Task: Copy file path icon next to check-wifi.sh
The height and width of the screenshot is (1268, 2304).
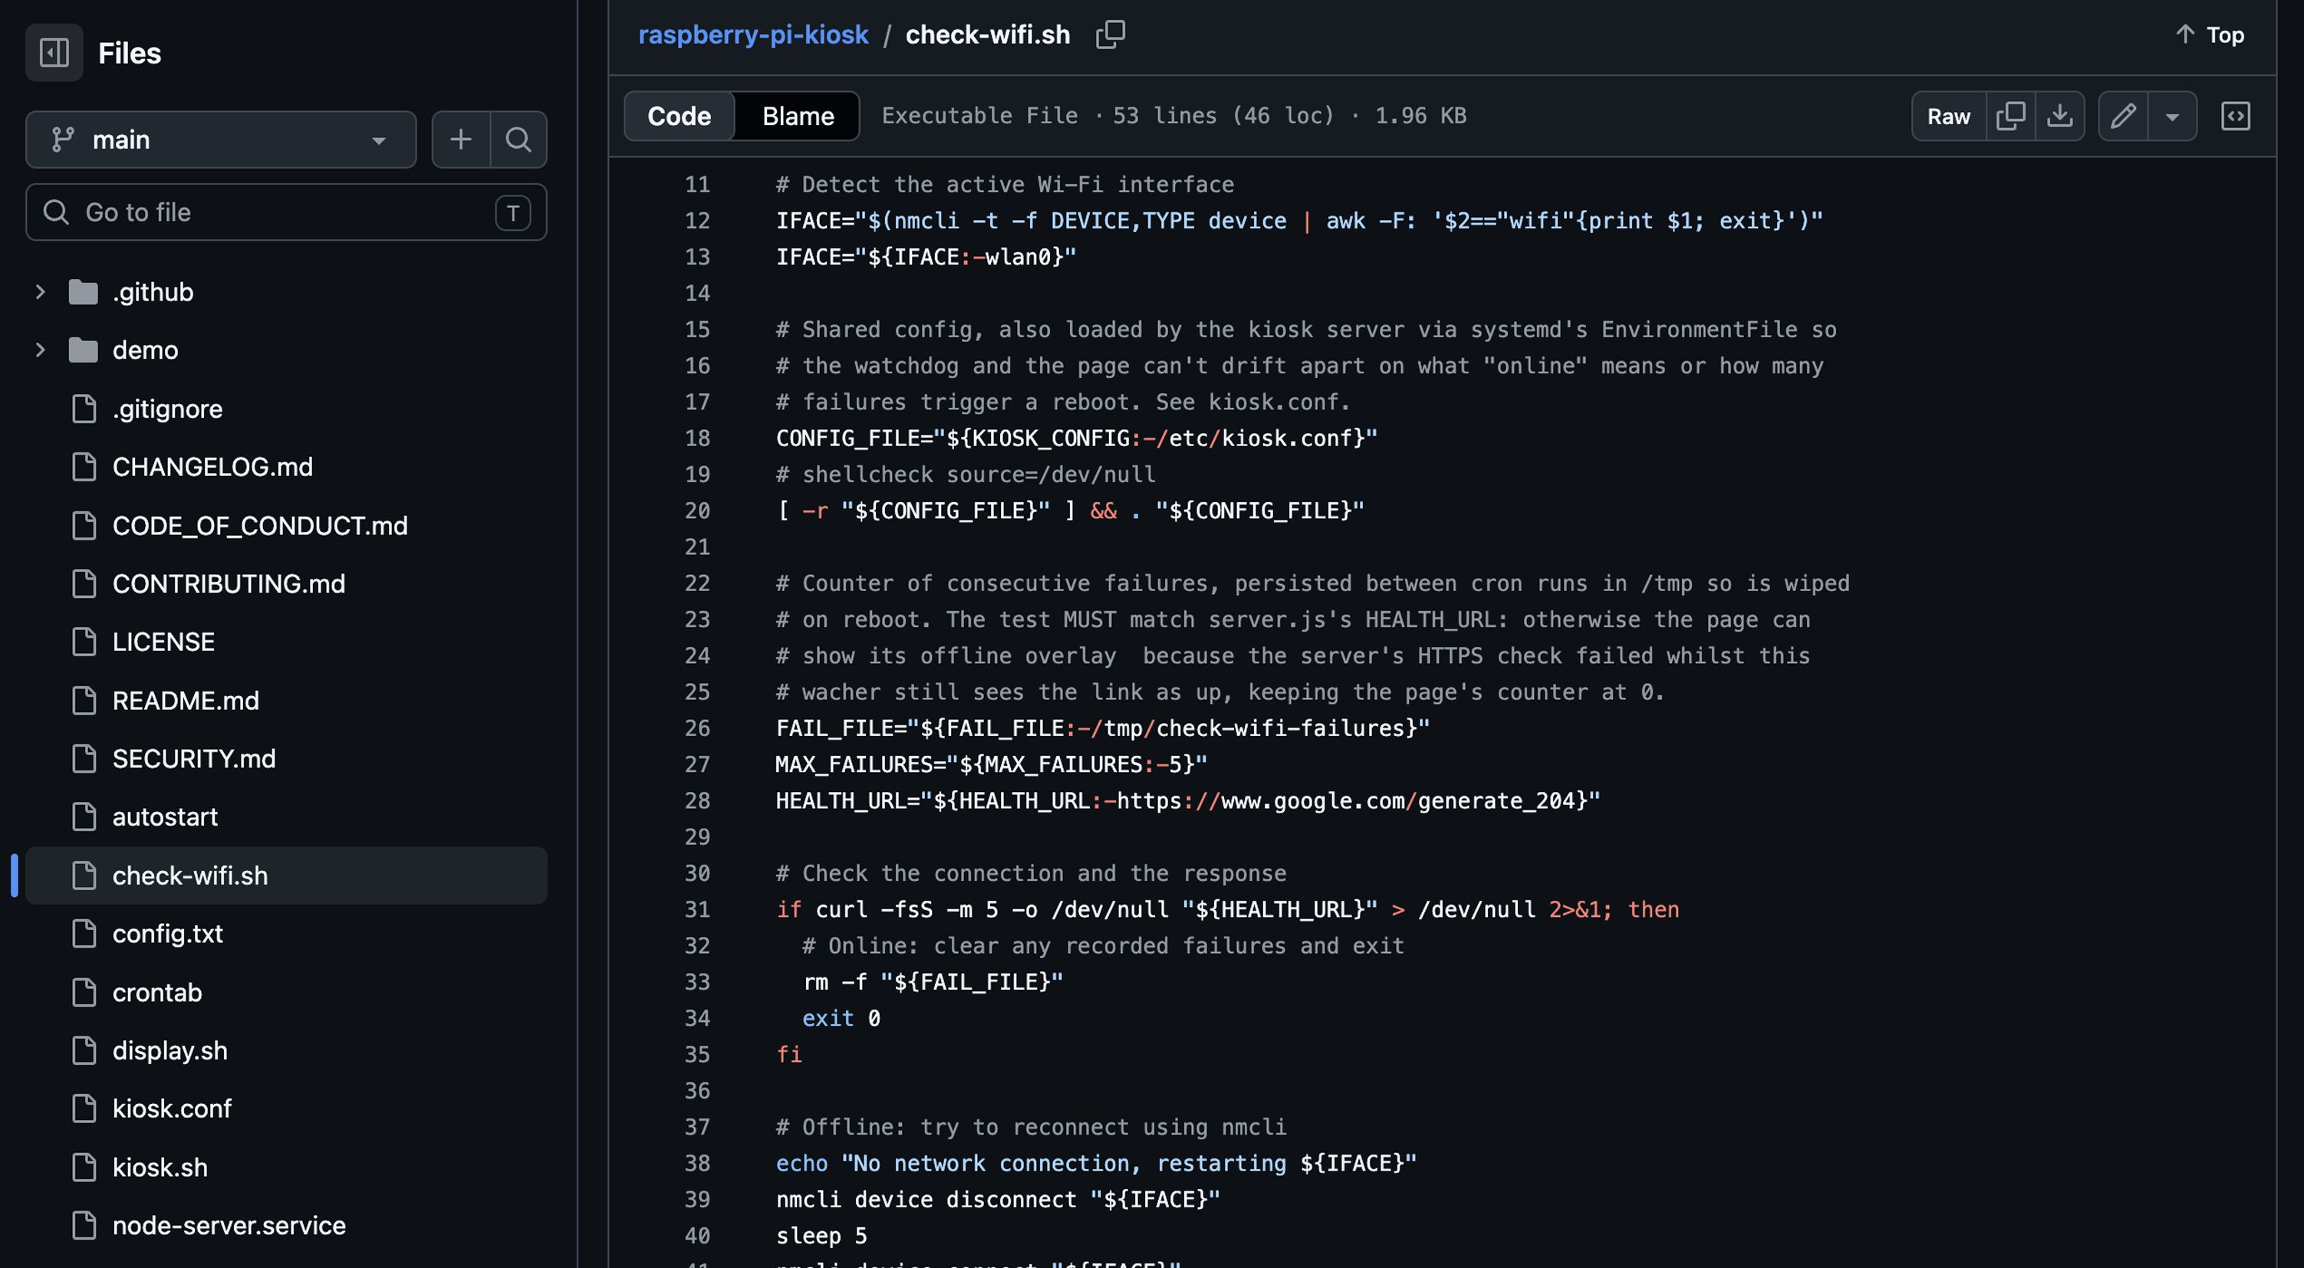Action: tap(1110, 34)
